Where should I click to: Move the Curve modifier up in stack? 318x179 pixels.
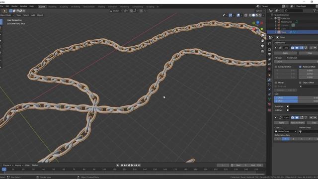coord(311,117)
